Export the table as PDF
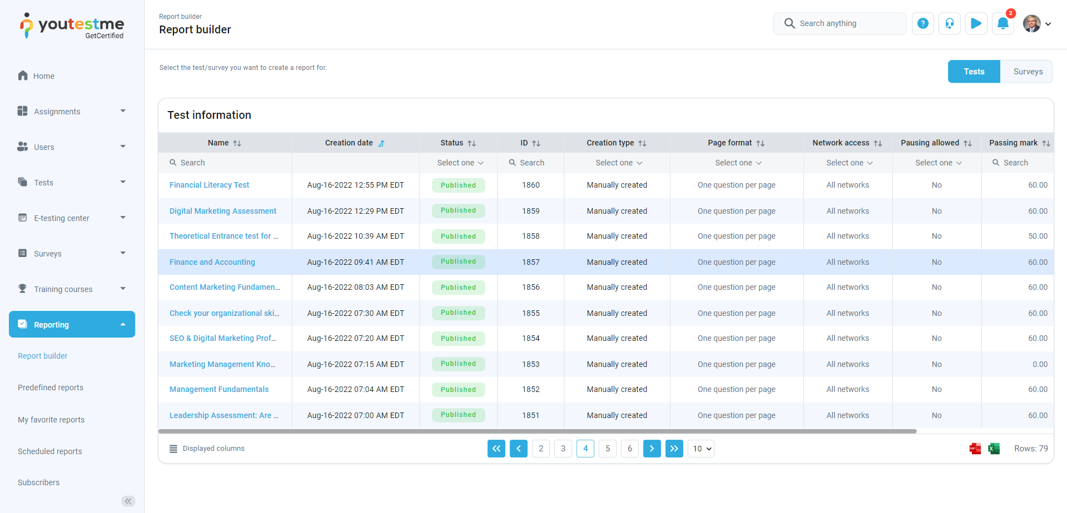Image resolution: width=1067 pixels, height=513 pixels. pos(975,449)
